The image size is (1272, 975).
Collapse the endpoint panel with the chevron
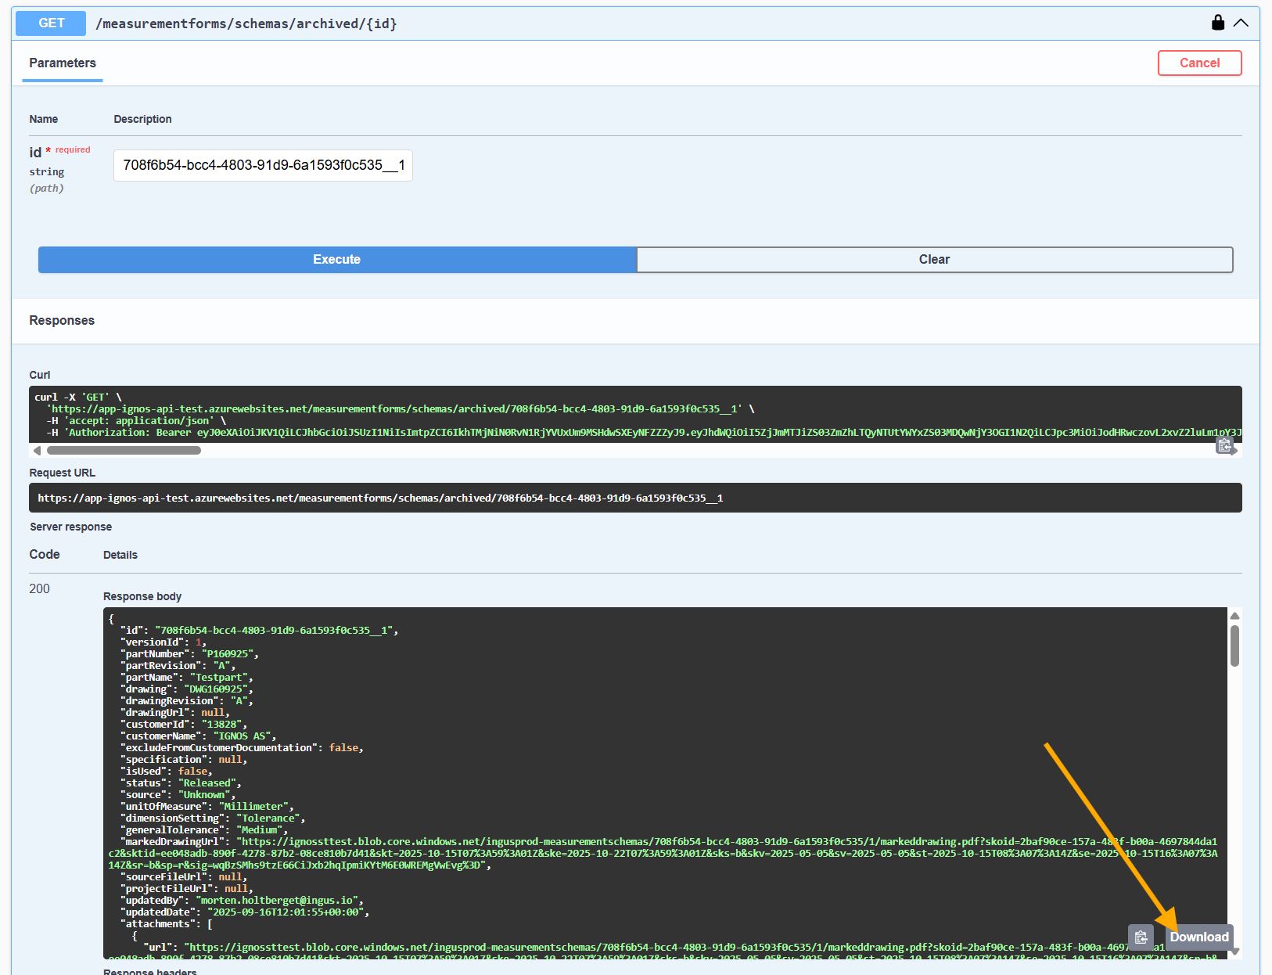coord(1241,23)
